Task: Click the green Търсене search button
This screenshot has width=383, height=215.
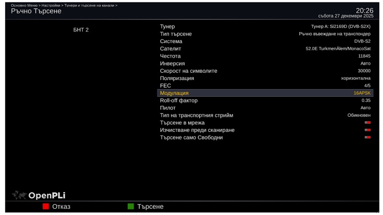Action: coord(131,206)
